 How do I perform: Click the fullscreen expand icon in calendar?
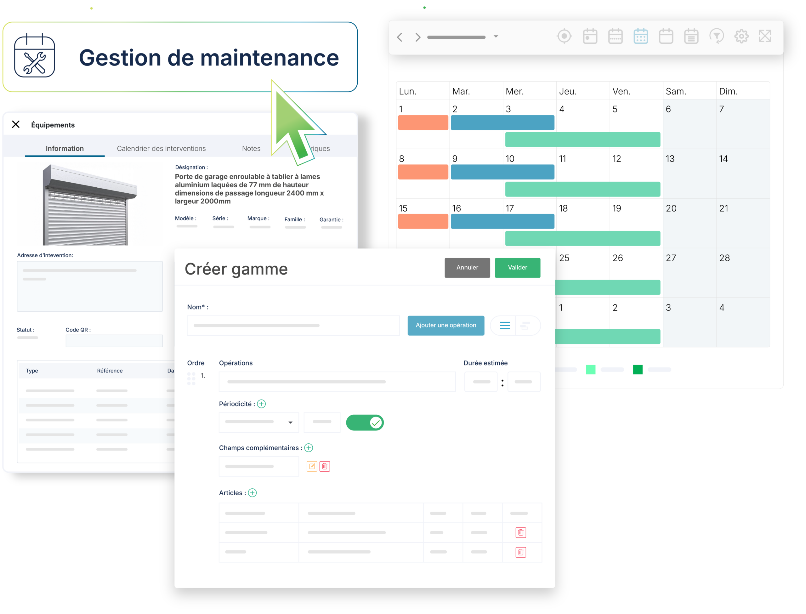tap(765, 36)
